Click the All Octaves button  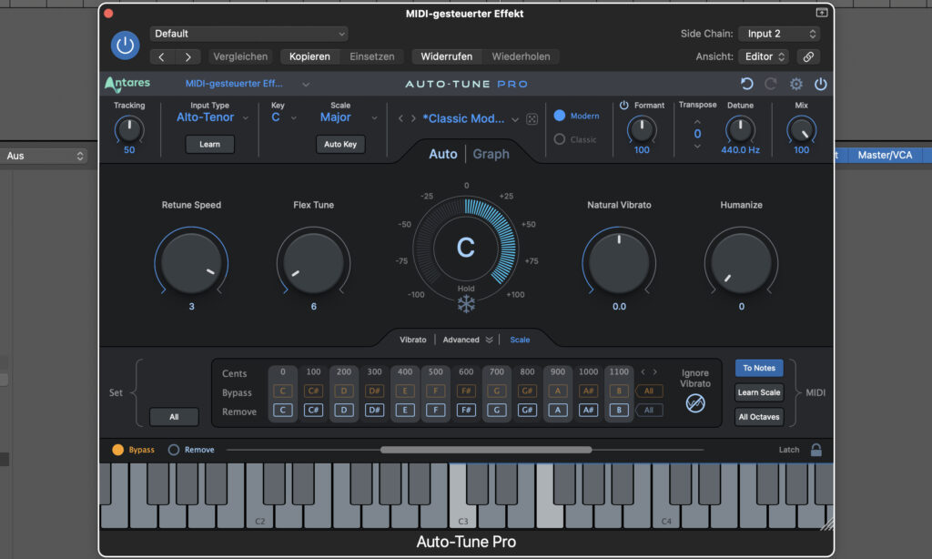tap(759, 417)
